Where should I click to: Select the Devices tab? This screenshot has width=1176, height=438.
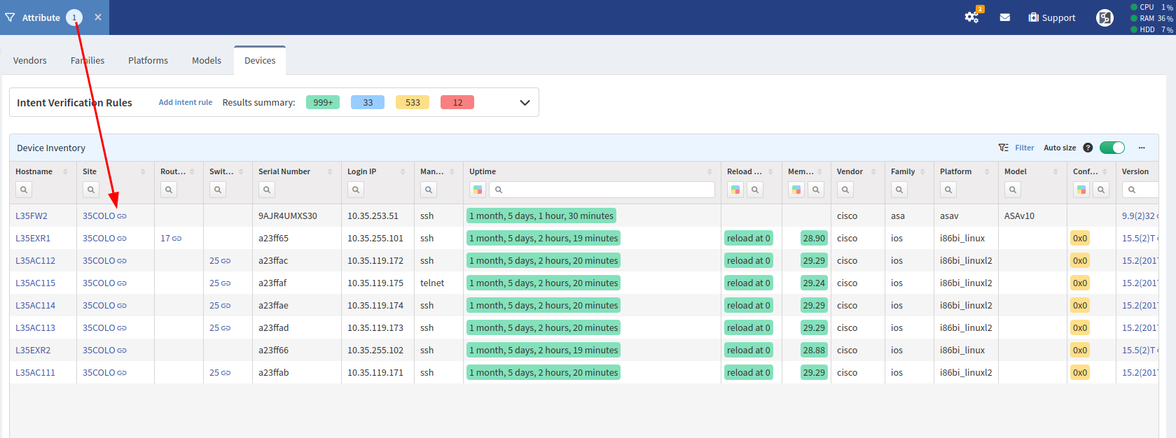tap(260, 61)
